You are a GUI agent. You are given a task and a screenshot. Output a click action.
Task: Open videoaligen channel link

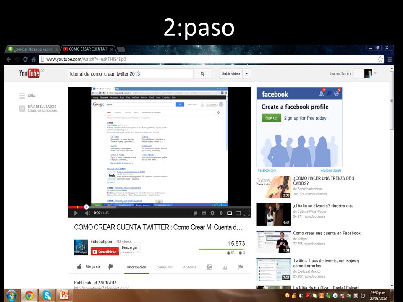101,242
